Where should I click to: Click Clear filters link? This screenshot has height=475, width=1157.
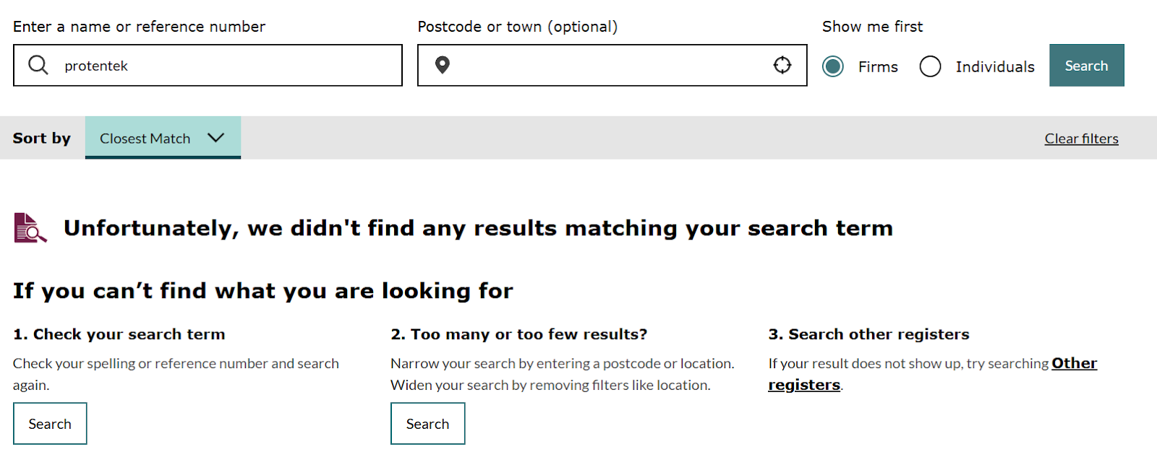pyautogui.click(x=1081, y=139)
